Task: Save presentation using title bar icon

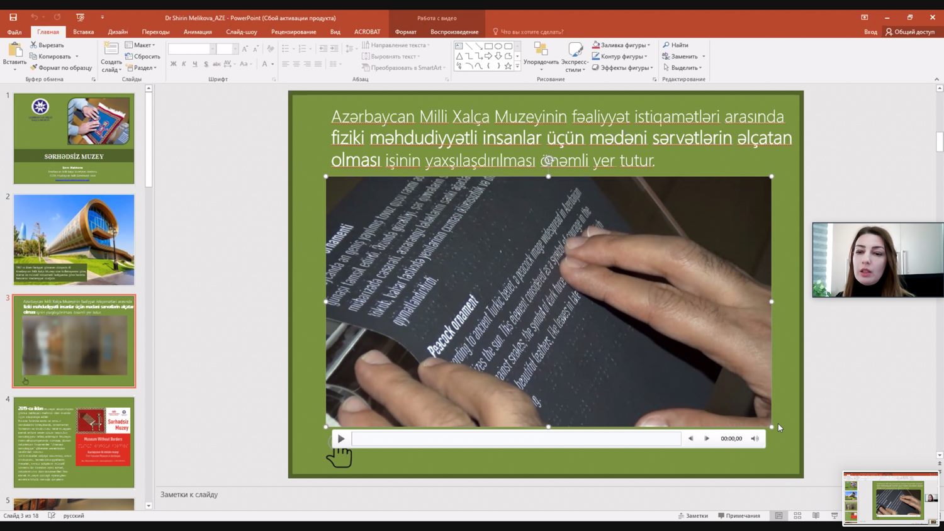Action: pyautogui.click(x=13, y=18)
